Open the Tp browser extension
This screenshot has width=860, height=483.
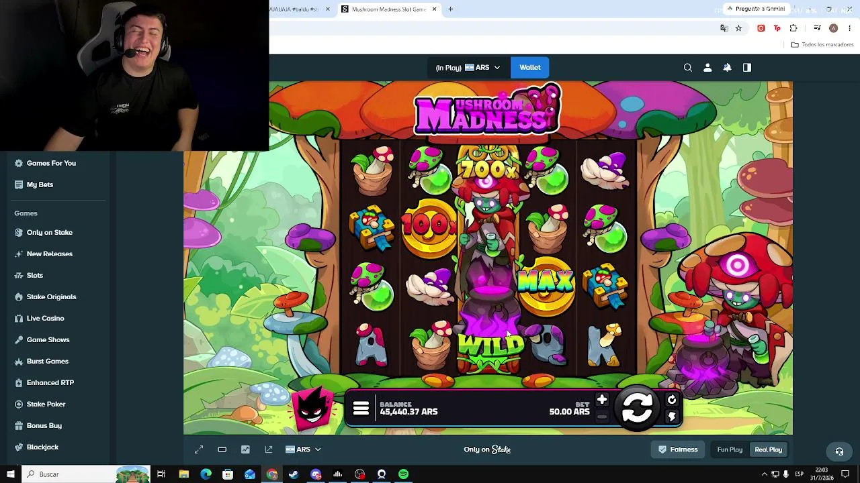click(777, 28)
